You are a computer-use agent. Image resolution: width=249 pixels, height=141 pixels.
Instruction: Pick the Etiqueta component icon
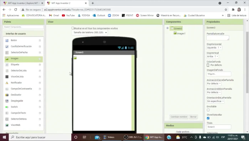[x=7, y=65]
